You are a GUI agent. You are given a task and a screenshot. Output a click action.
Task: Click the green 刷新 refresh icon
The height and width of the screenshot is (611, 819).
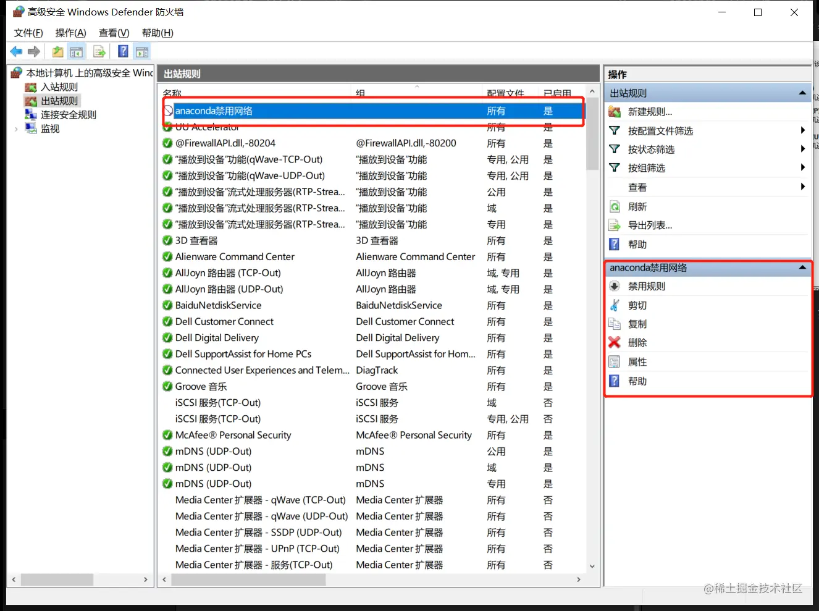615,207
